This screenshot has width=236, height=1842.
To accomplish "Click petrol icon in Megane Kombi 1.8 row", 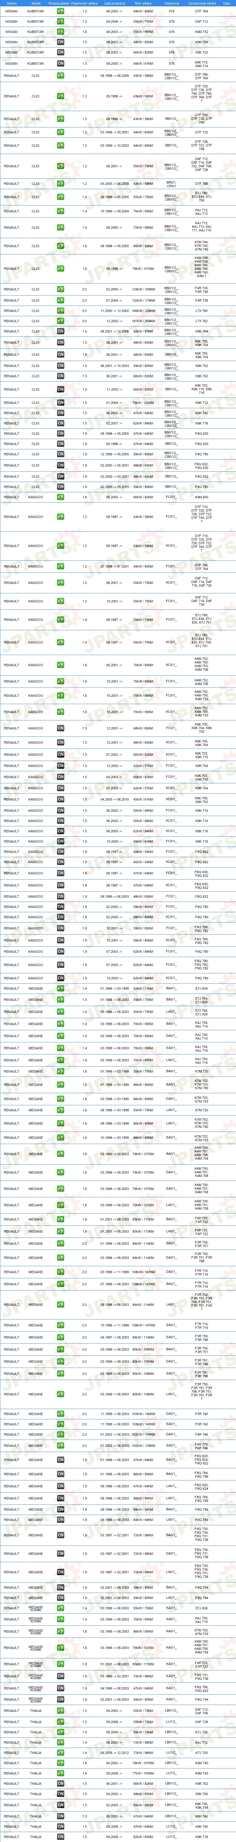I will click(61, 1664).
